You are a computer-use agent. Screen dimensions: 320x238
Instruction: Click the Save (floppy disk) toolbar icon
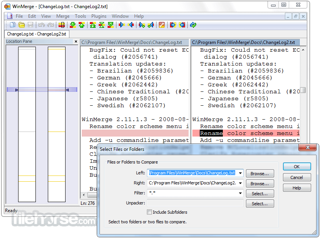[x=30, y=25]
